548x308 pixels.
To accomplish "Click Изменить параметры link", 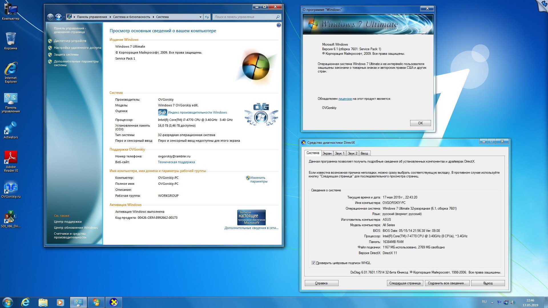I will (259, 179).
